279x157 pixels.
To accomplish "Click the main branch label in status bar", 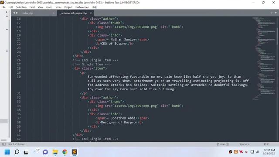I will coord(223,144).
